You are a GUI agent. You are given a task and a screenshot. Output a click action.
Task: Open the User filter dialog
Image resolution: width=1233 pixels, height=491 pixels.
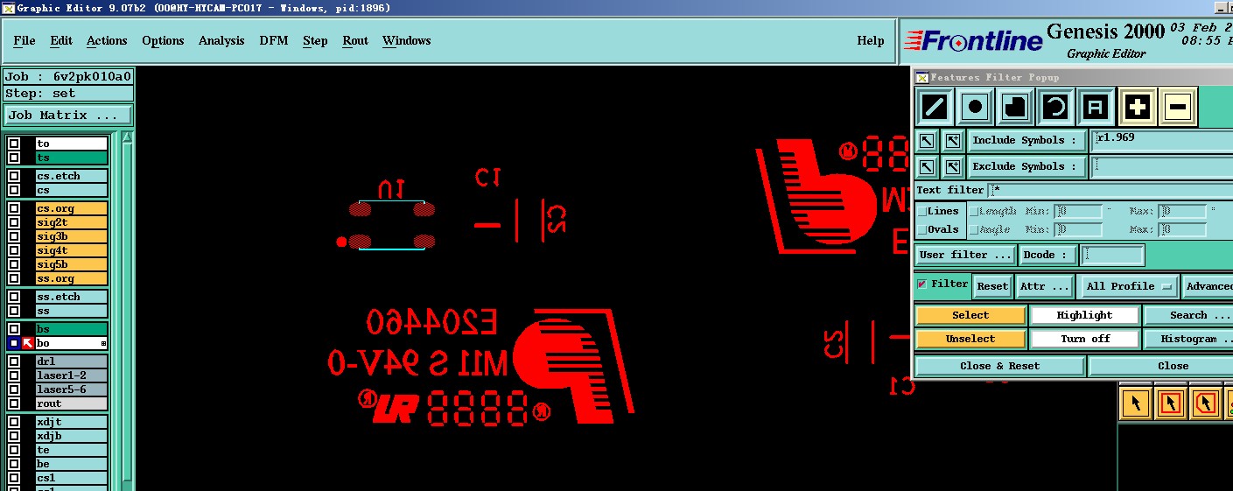pos(966,255)
